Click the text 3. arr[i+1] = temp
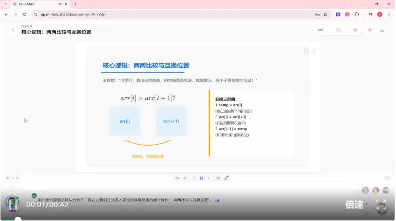This screenshot has width=396, height=221. pyautogui.click(x=231, y=129)
